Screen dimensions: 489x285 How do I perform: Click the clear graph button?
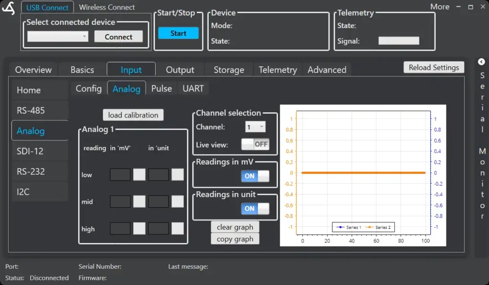pyautogui.click(x=235, y=227)
